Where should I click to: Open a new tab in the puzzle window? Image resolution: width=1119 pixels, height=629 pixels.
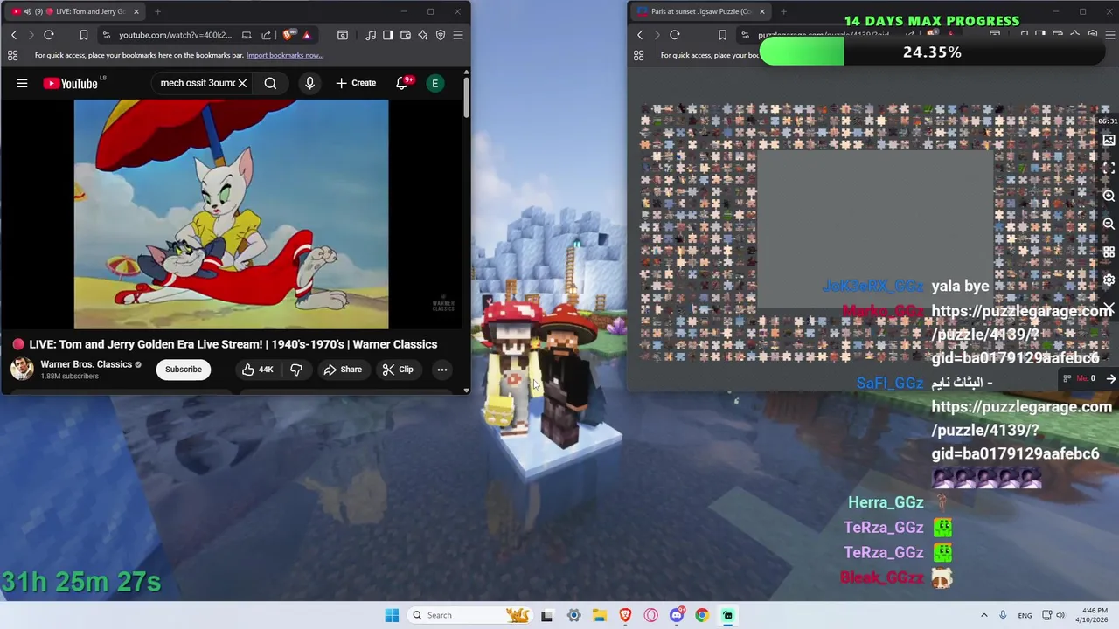[x=783, y=11]
